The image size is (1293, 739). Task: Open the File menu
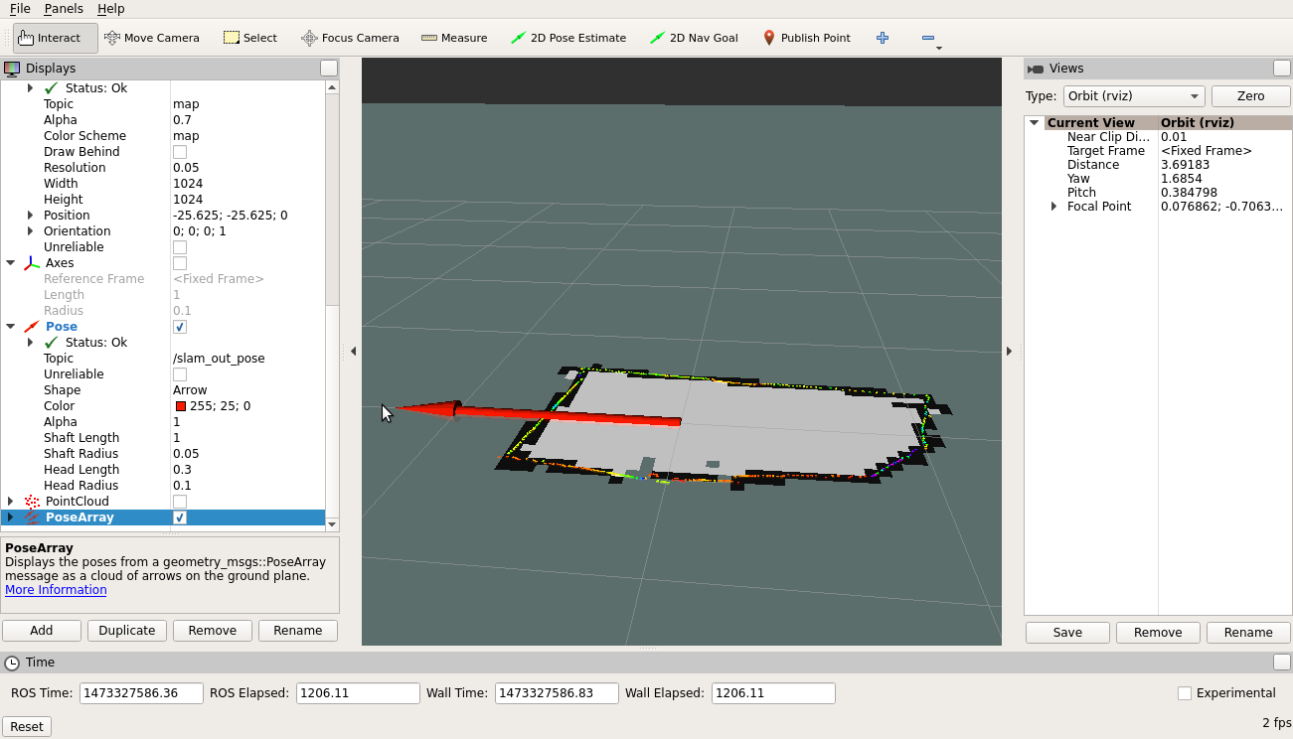pos(20,8)
